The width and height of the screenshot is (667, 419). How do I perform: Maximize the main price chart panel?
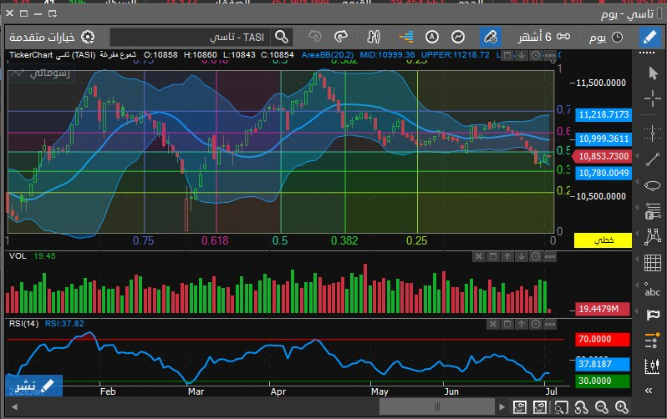coord(507,55)
